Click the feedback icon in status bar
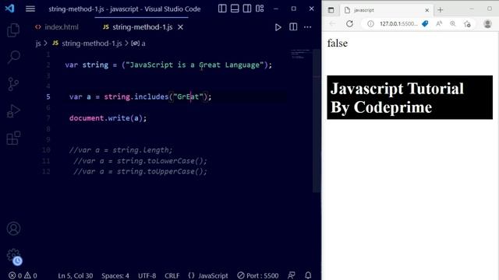The height and width of the screenshot is (280, 499). pyautogui.click(x=291, y=275)
